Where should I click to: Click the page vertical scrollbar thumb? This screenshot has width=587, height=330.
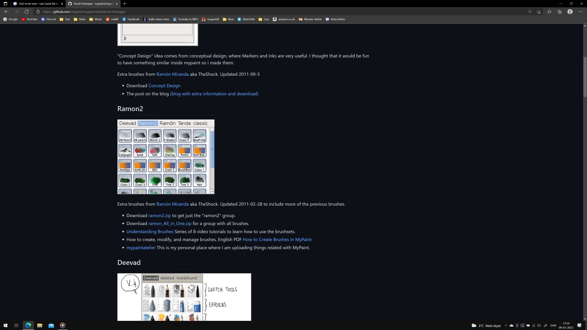coord(585,77)
